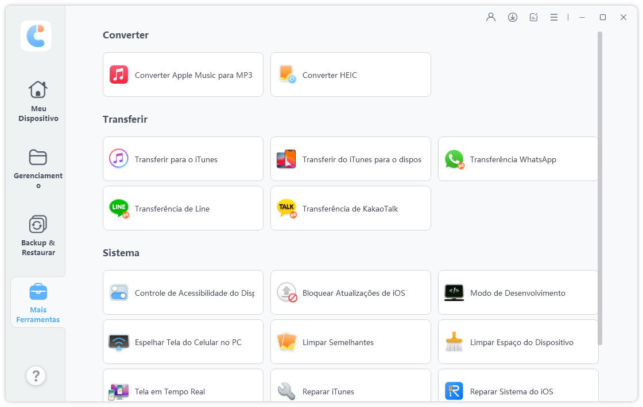This screenshot has height=407, width=643.
Task: Go to Gerenciamento section in sidebar
Action: [38, 169]
